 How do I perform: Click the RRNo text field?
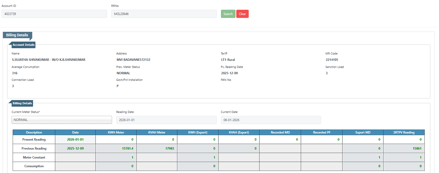[x=164, y=14]
